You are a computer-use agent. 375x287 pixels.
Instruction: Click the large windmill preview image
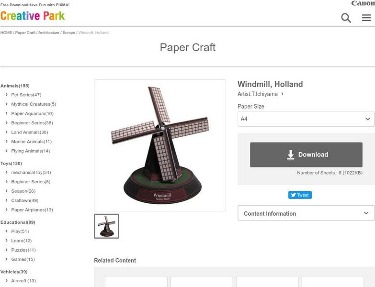point(160,145)
